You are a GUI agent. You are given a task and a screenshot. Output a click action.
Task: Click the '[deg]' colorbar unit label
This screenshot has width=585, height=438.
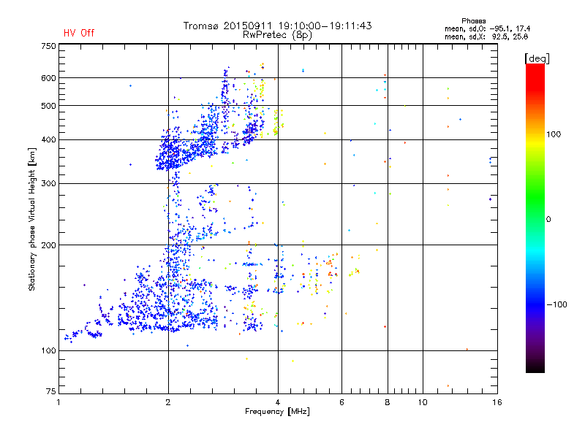[537, 58]
